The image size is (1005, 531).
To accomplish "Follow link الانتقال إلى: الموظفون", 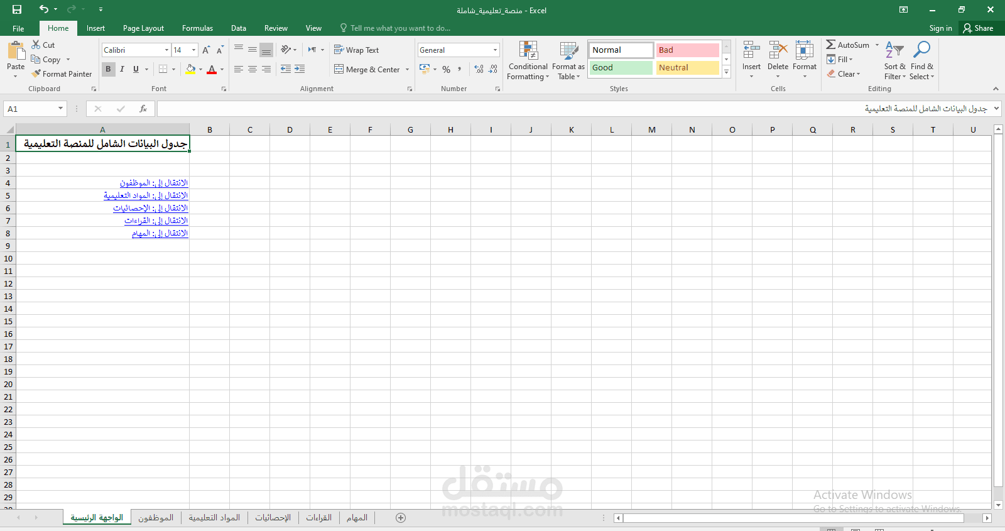I will coord(154,183).
